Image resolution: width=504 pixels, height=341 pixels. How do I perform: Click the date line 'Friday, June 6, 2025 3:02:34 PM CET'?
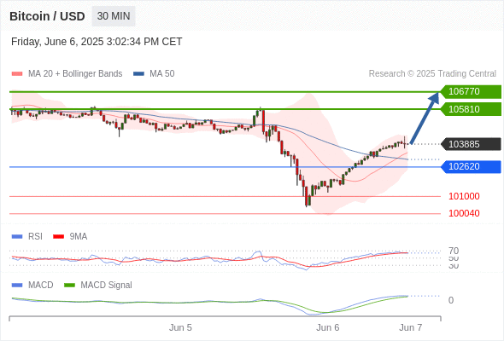97,42
